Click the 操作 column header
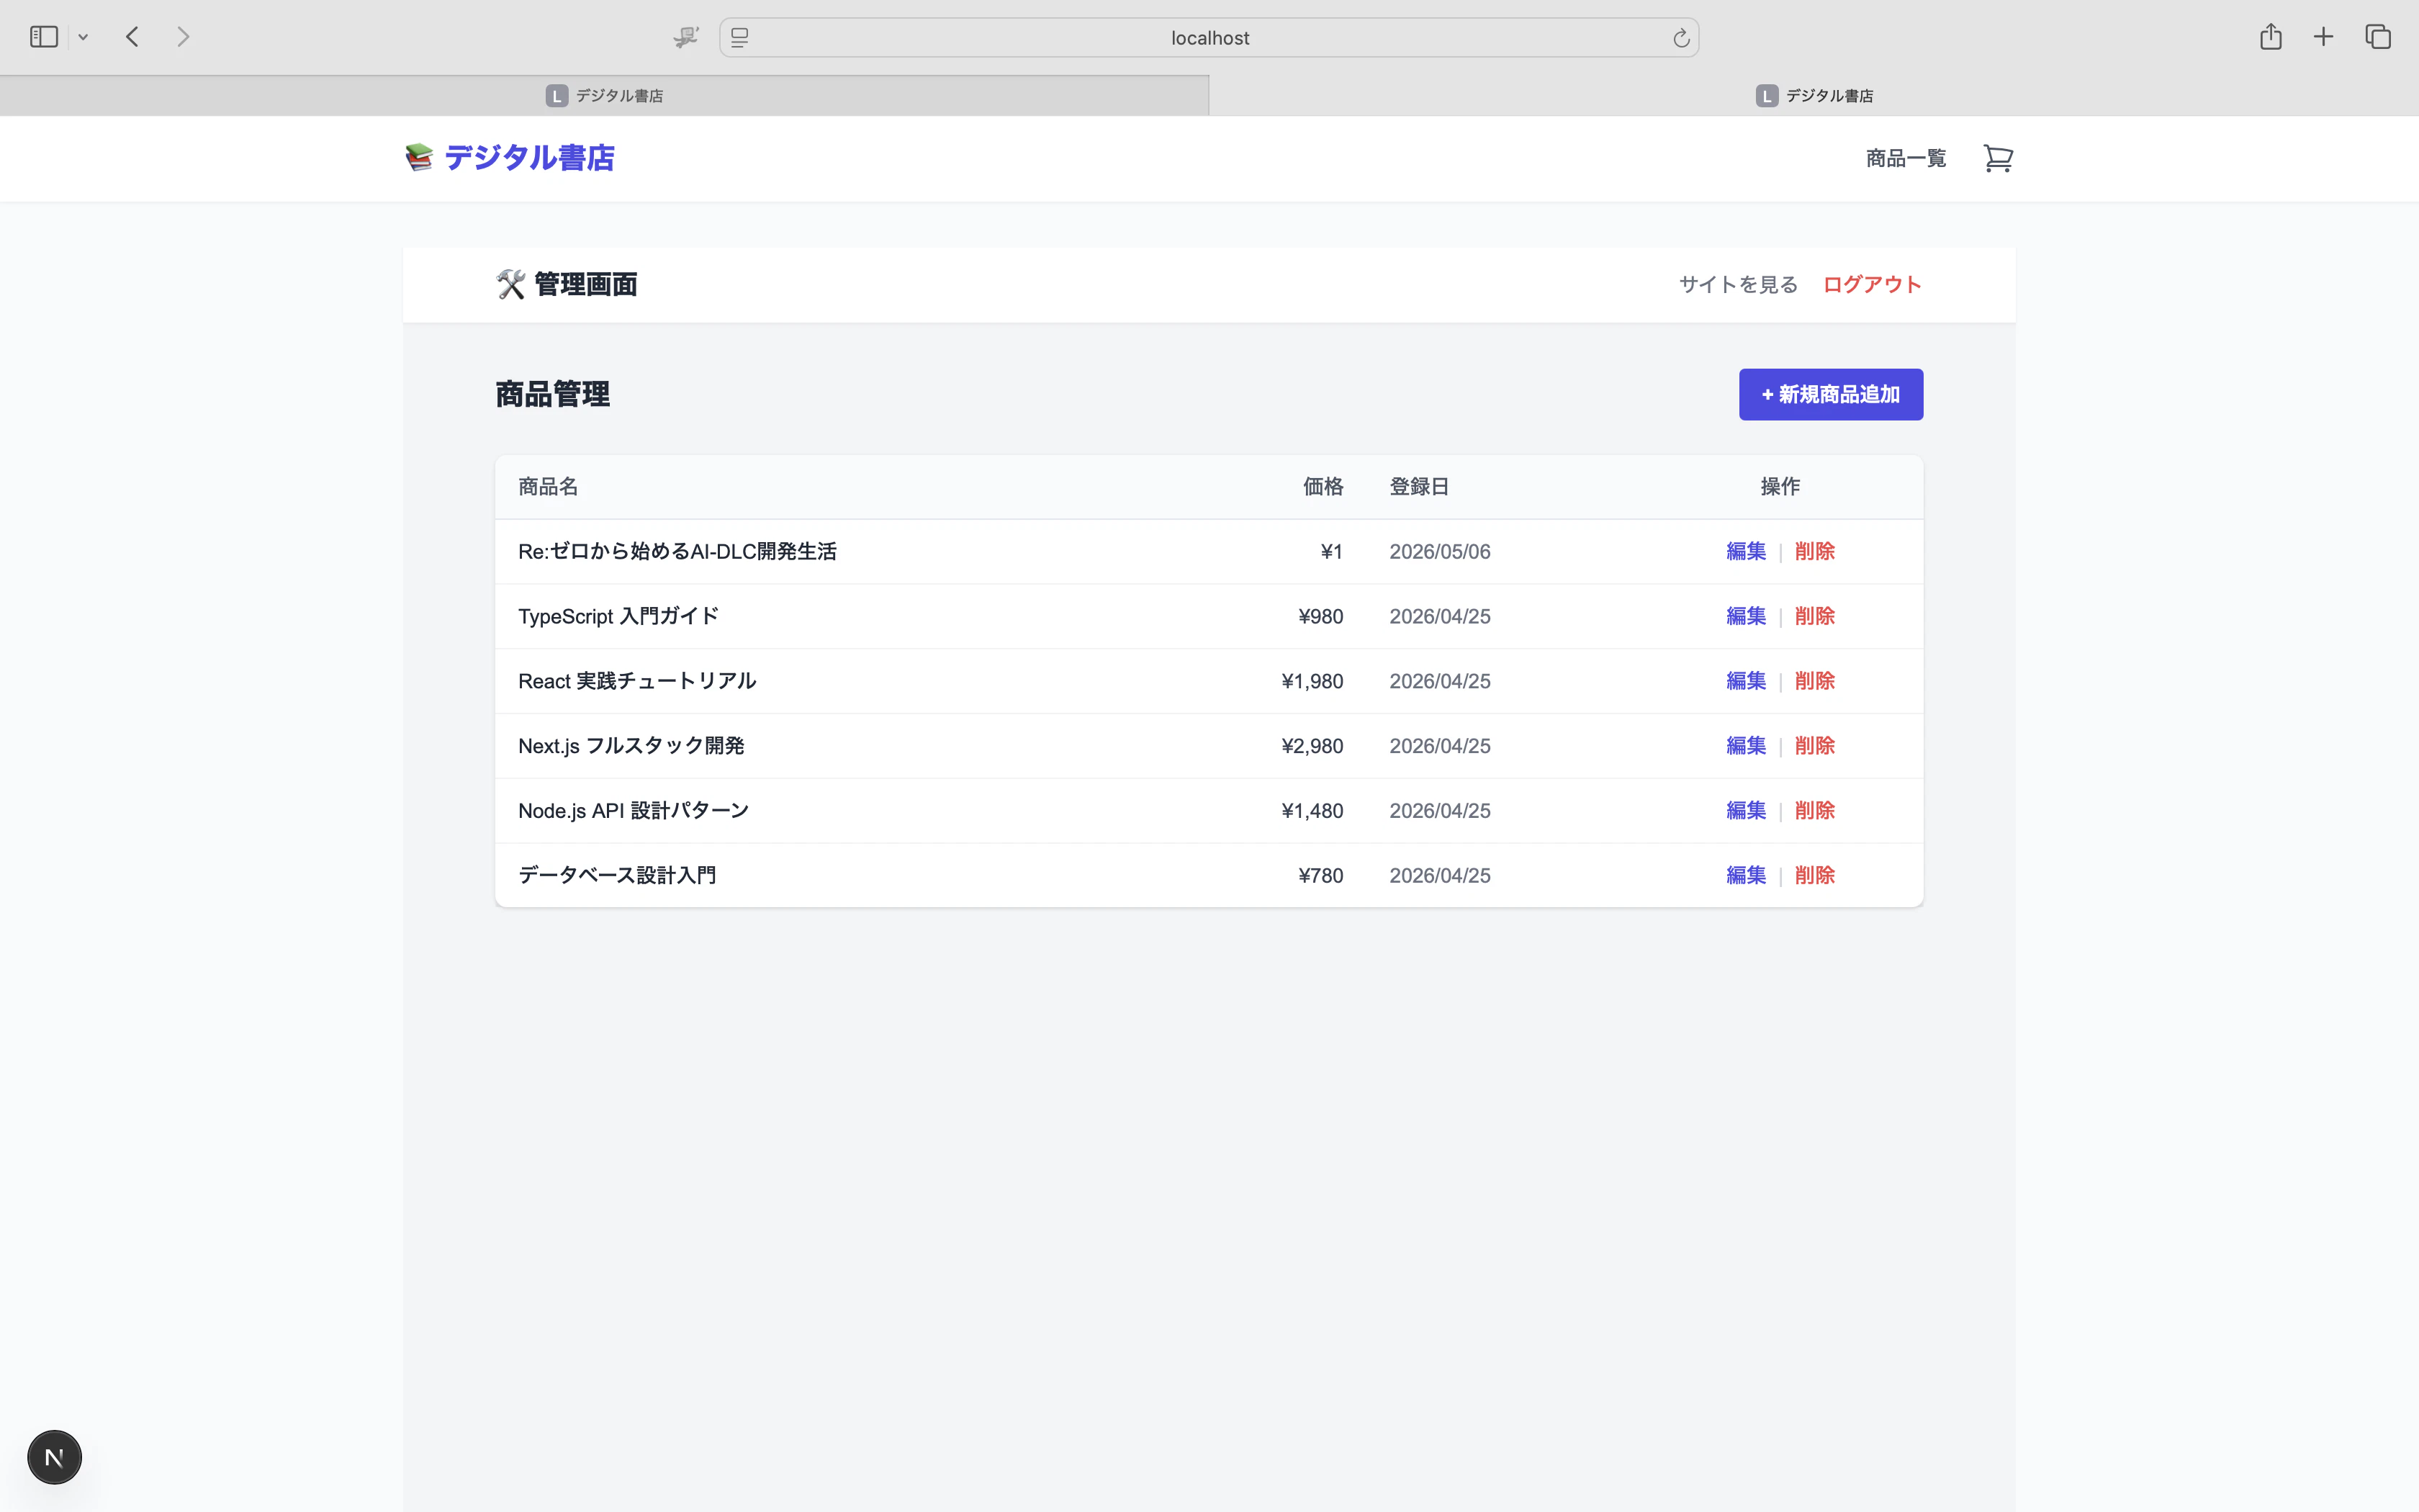 [1779, 487]
